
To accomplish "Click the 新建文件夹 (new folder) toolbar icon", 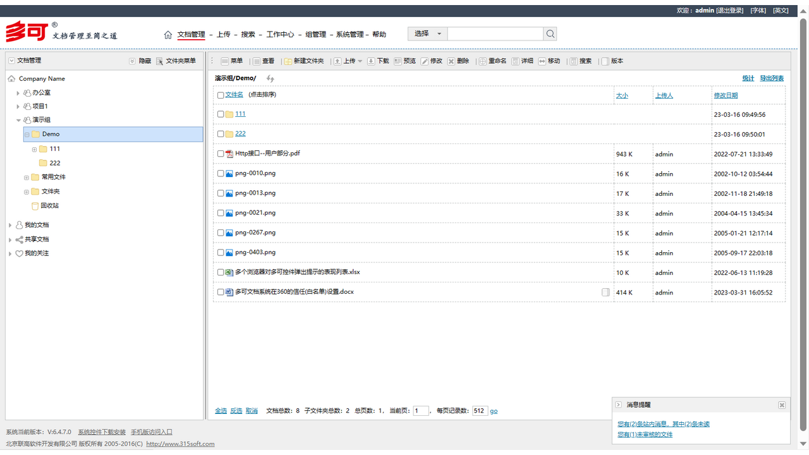I will [288, 61].
